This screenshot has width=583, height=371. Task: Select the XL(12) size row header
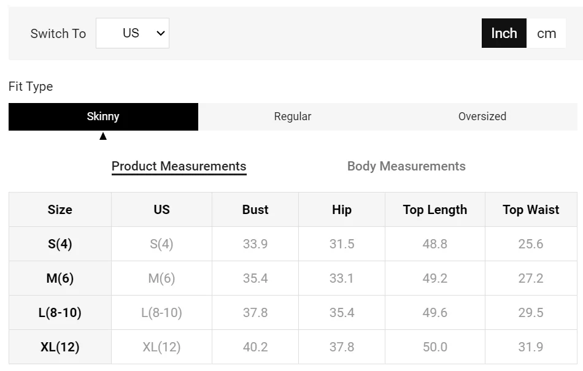point(60,347)
